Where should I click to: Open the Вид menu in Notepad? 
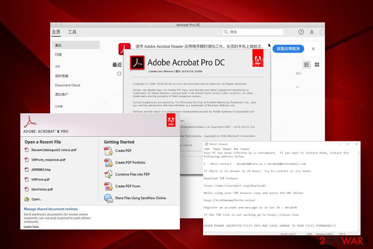click(236, 149)
